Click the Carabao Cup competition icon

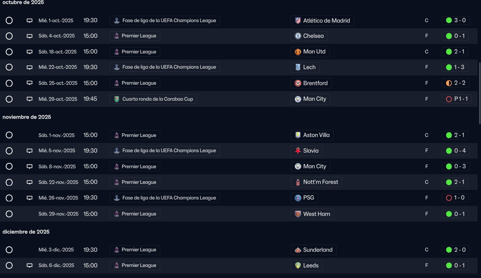[117, 99]
